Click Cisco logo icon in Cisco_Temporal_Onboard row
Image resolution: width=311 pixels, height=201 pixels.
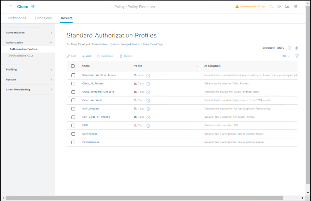point(135,92)
